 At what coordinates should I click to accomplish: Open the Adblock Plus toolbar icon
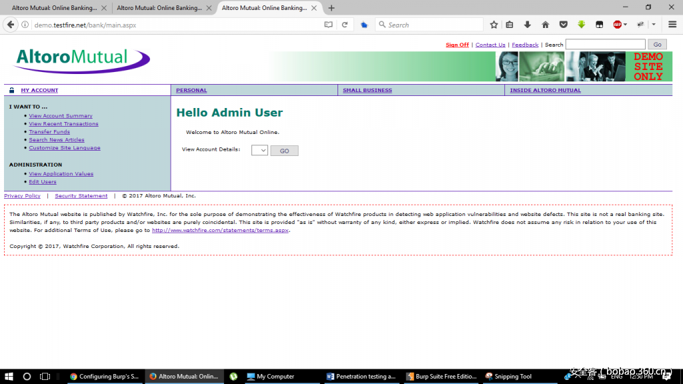click(617, 24)
